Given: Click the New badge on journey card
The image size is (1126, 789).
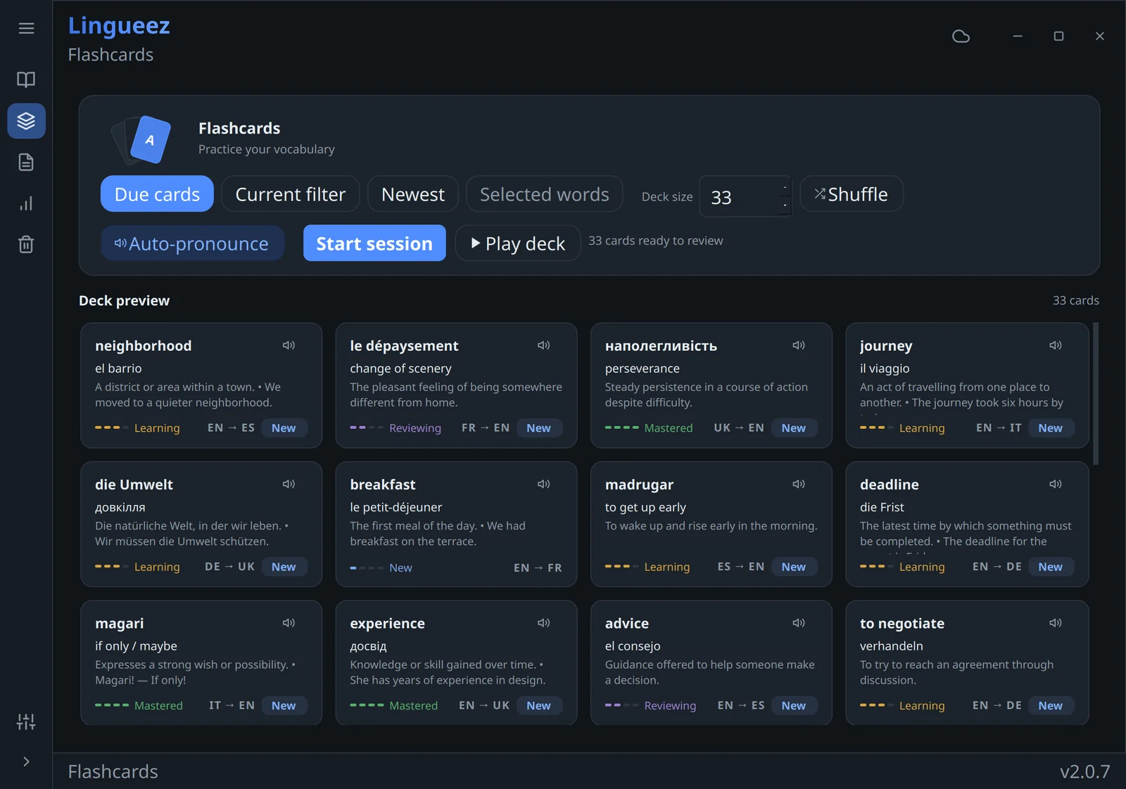Looking at the screenshot, I should [1050, 428].
